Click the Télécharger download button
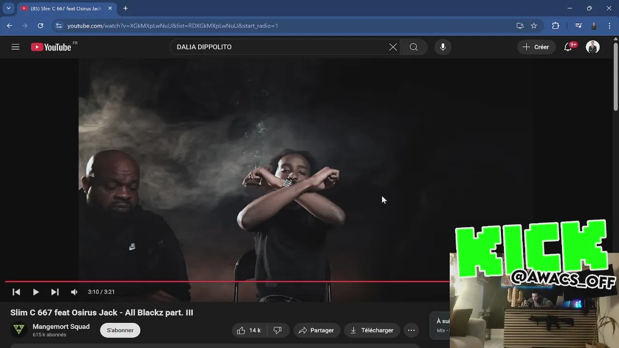Image resolution: width=619 pixels, height=348 pixels. pos(372,330)
